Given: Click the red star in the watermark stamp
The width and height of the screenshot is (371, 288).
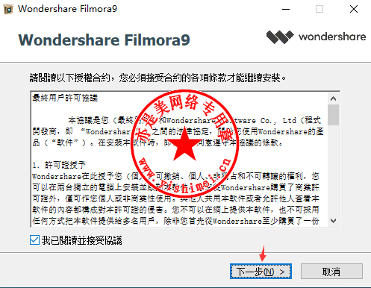Looking at the screenshot, I should click(x=184, y=143).
